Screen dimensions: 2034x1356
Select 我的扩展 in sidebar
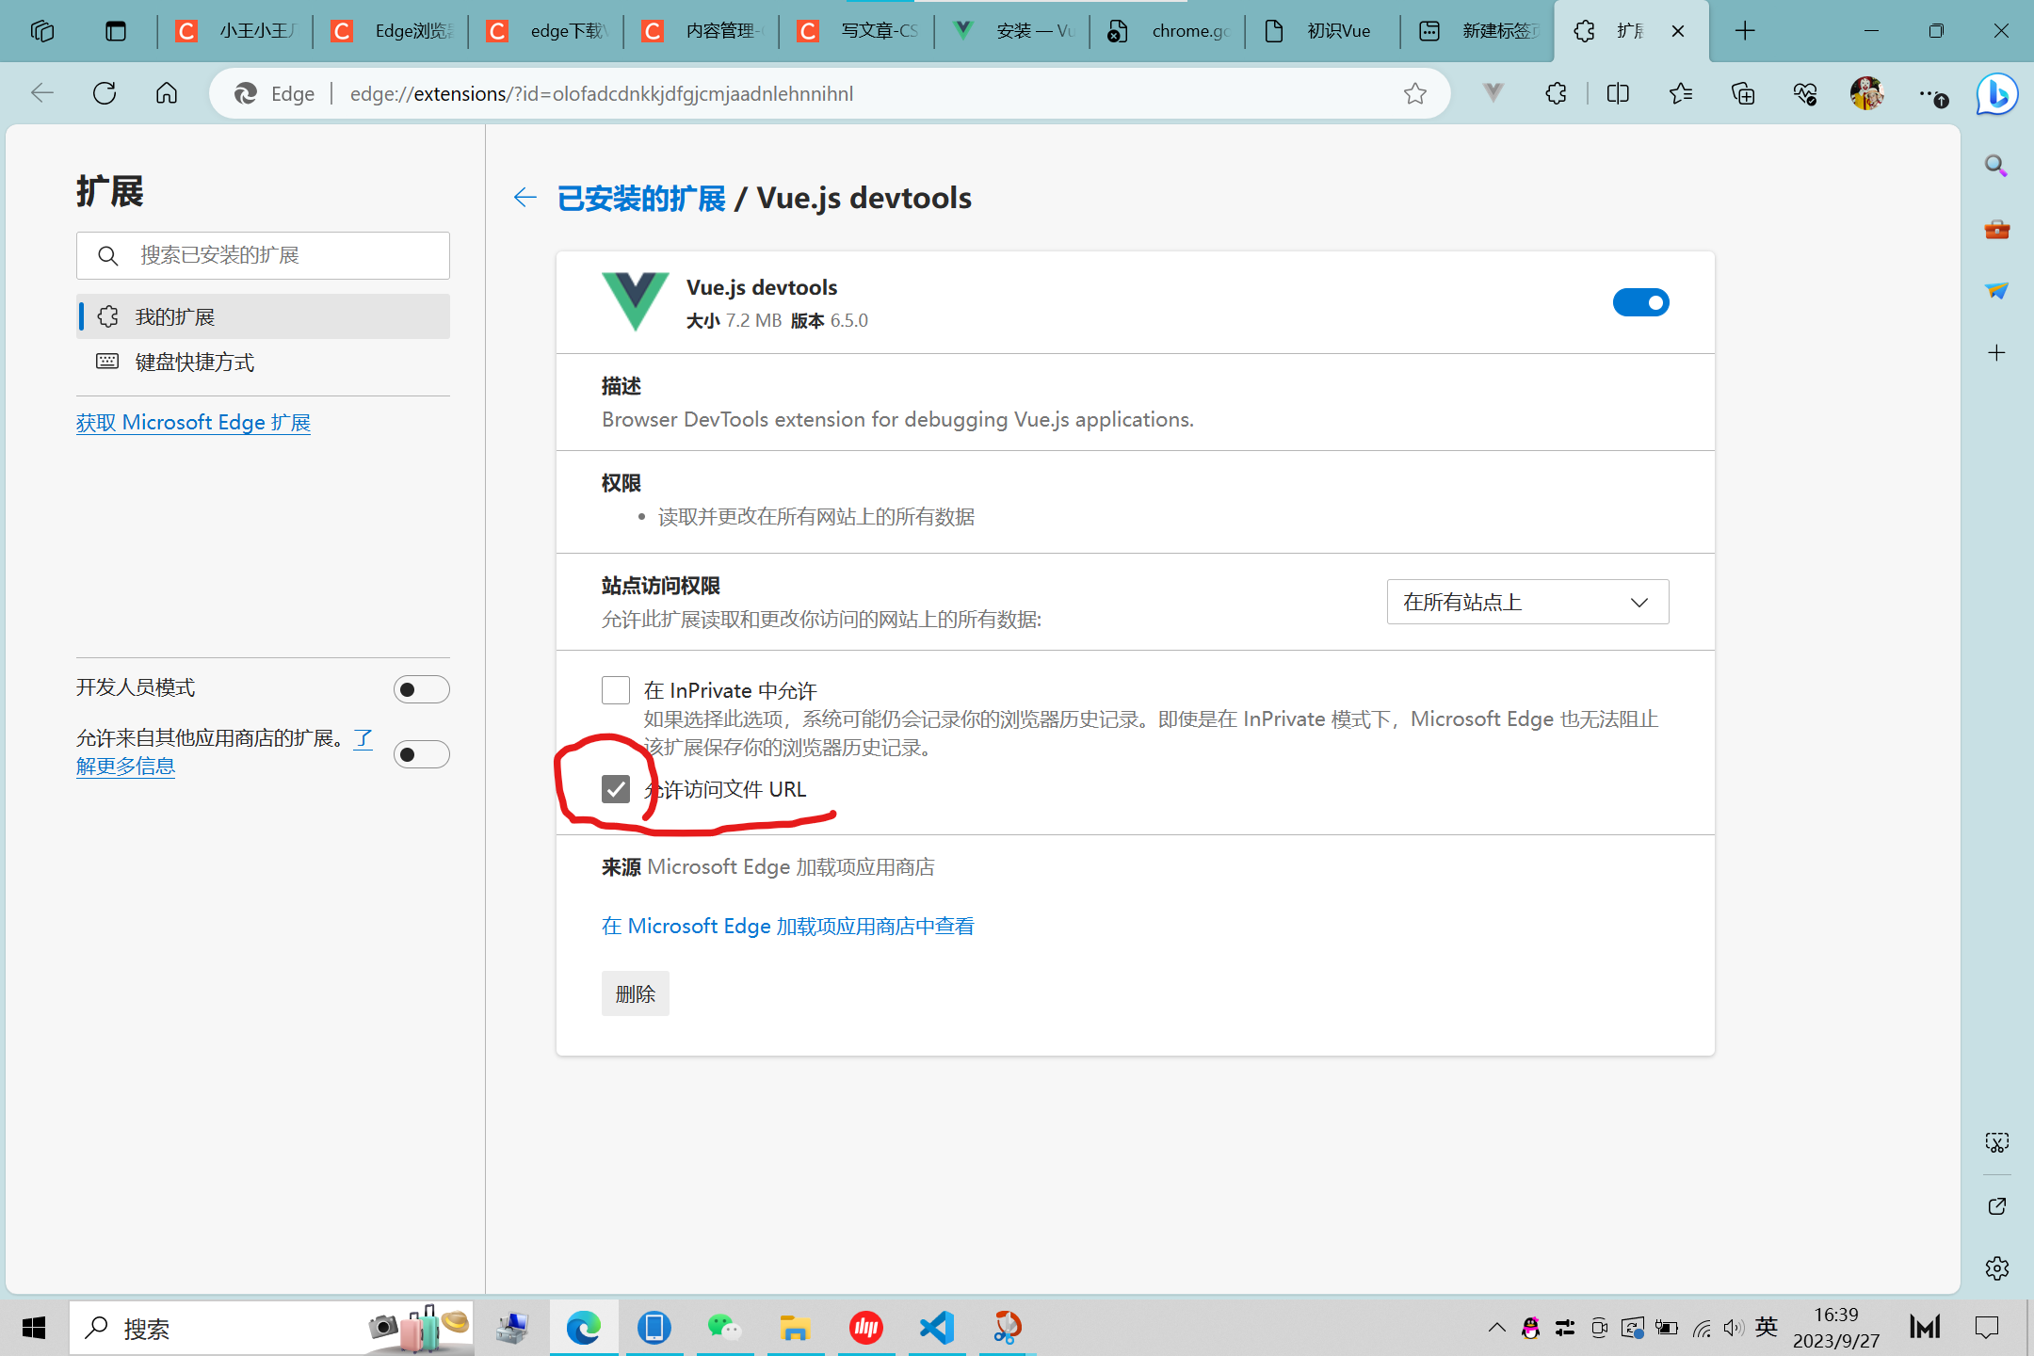click(x=263, y=316)
